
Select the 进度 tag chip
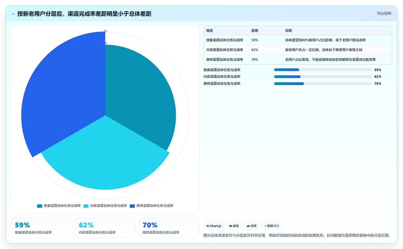tap(251, 226)
